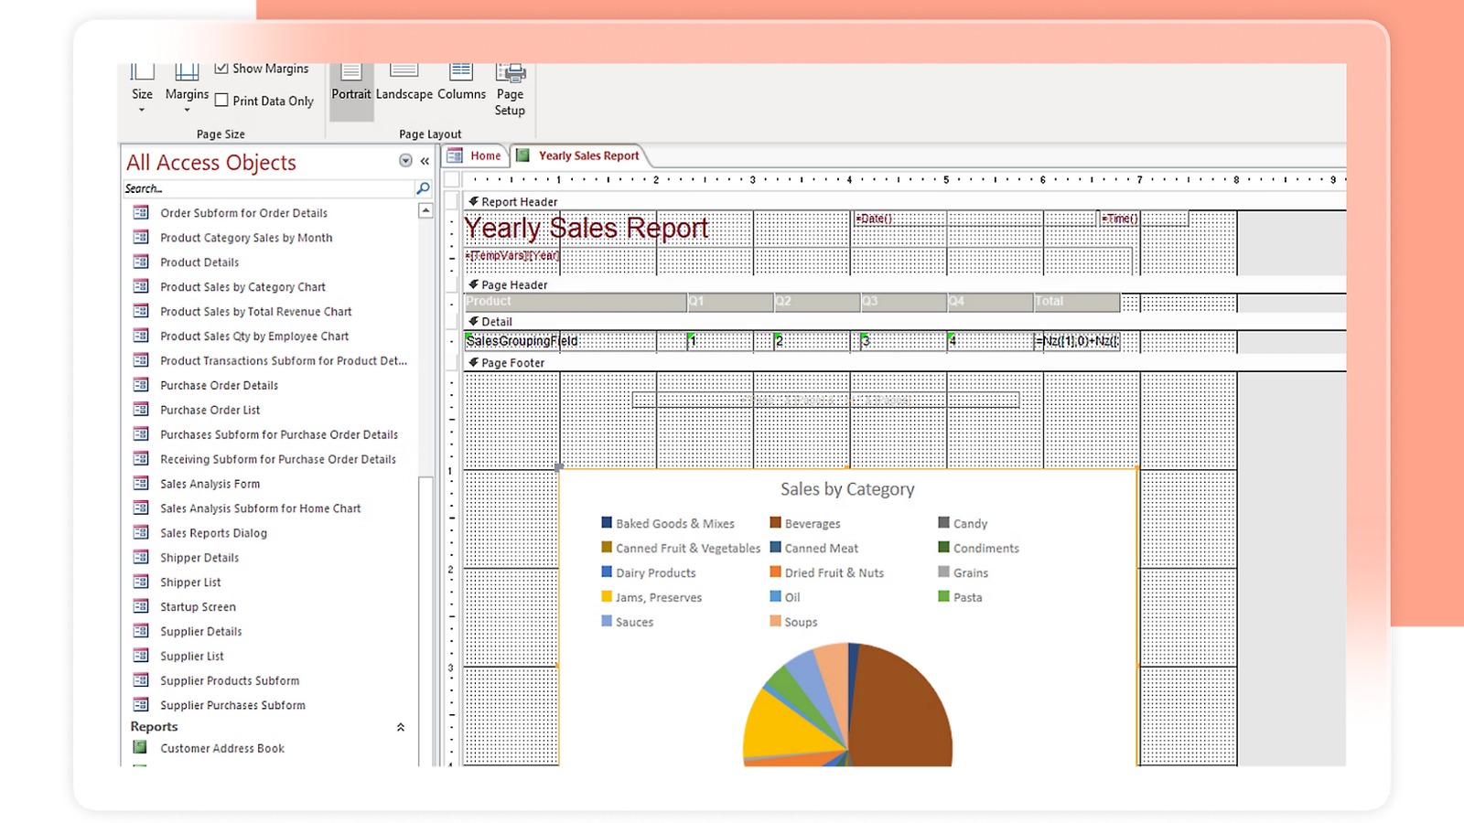1464x823 pixels.
Task: Switch to Landscape orientation
Action: coord(404,84)
